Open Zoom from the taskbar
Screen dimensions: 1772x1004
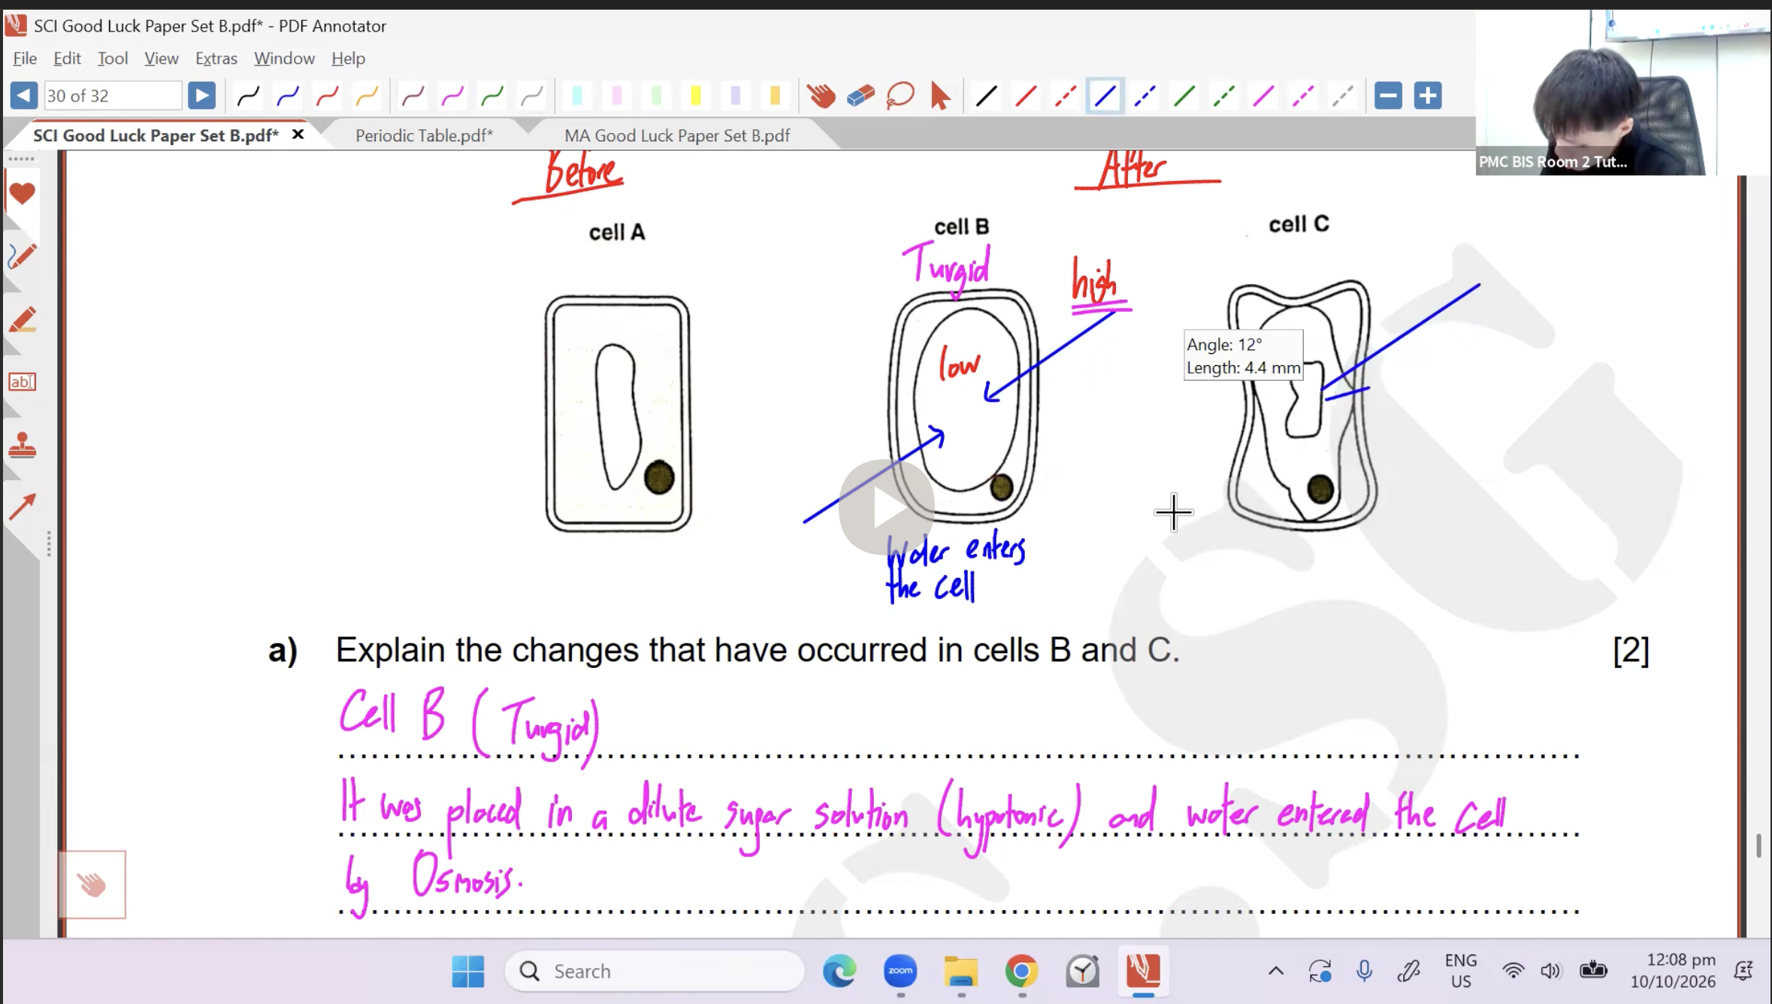pyautogui.click(x=900, y=971)
